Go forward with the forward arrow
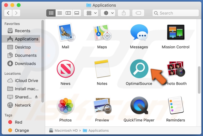Viewport: 203px width, 136px height. coord(16,13)
